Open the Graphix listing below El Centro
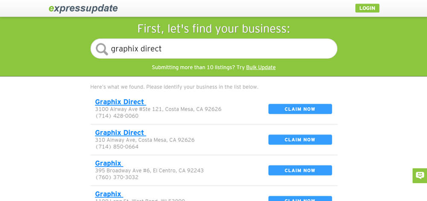Screen dimensions: 427x201 tap(108, 194)
